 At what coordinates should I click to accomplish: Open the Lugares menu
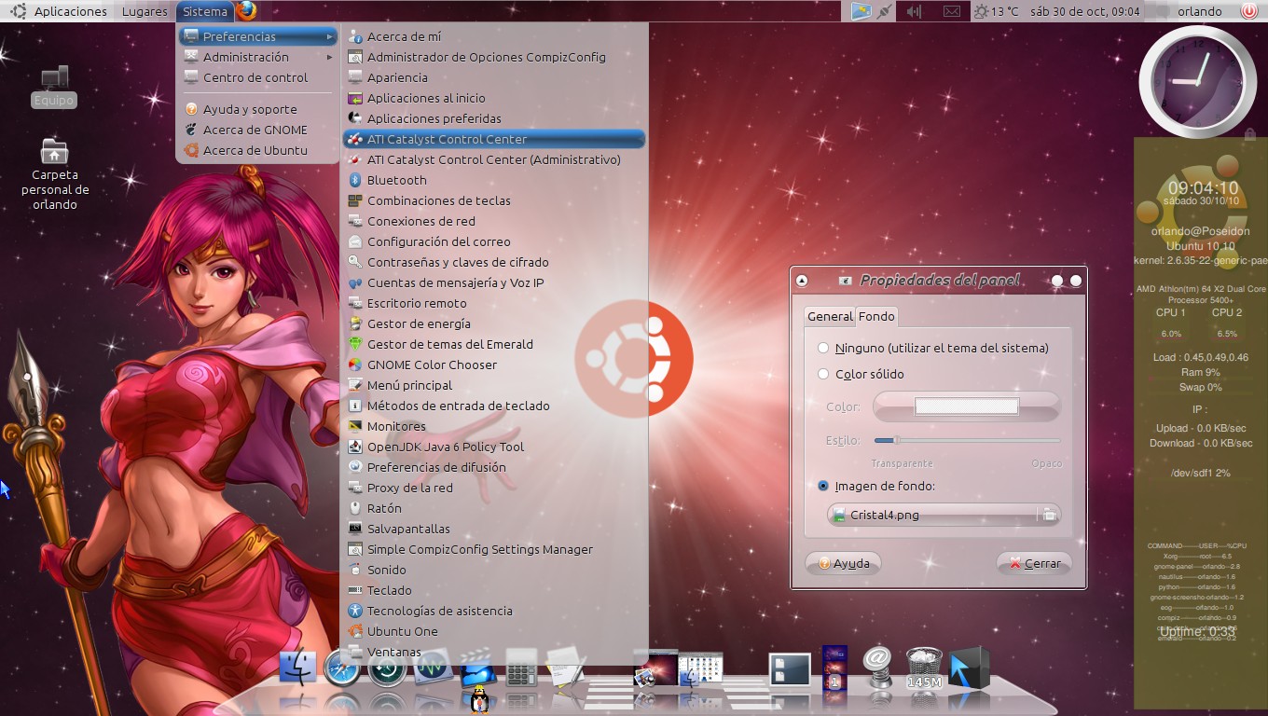pyautogui.click(x=145, y=11)
